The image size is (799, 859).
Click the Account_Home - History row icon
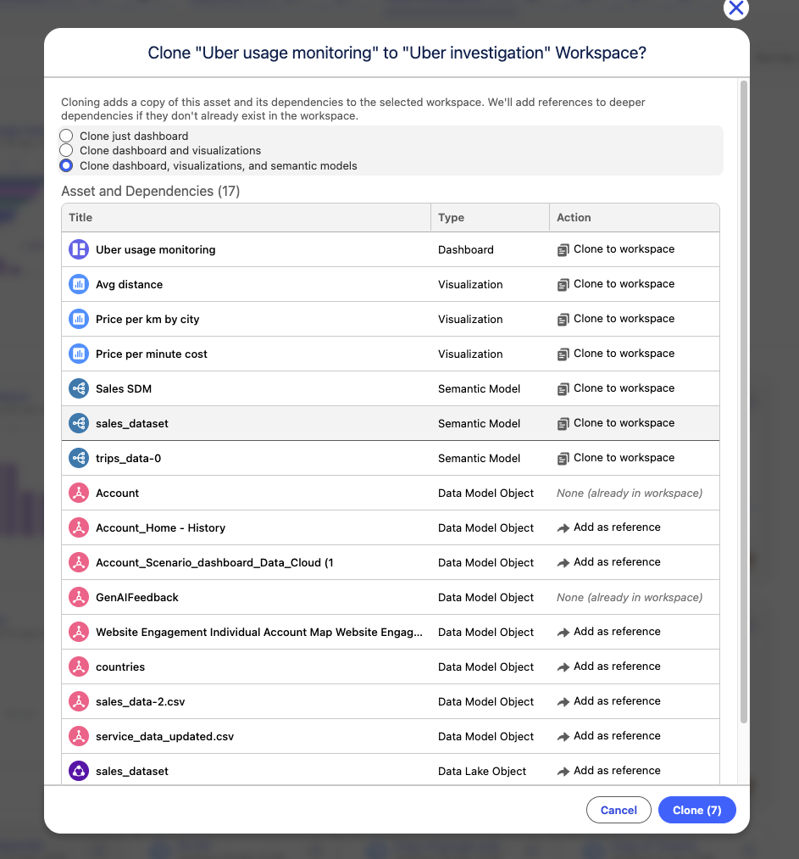point(79,527)
